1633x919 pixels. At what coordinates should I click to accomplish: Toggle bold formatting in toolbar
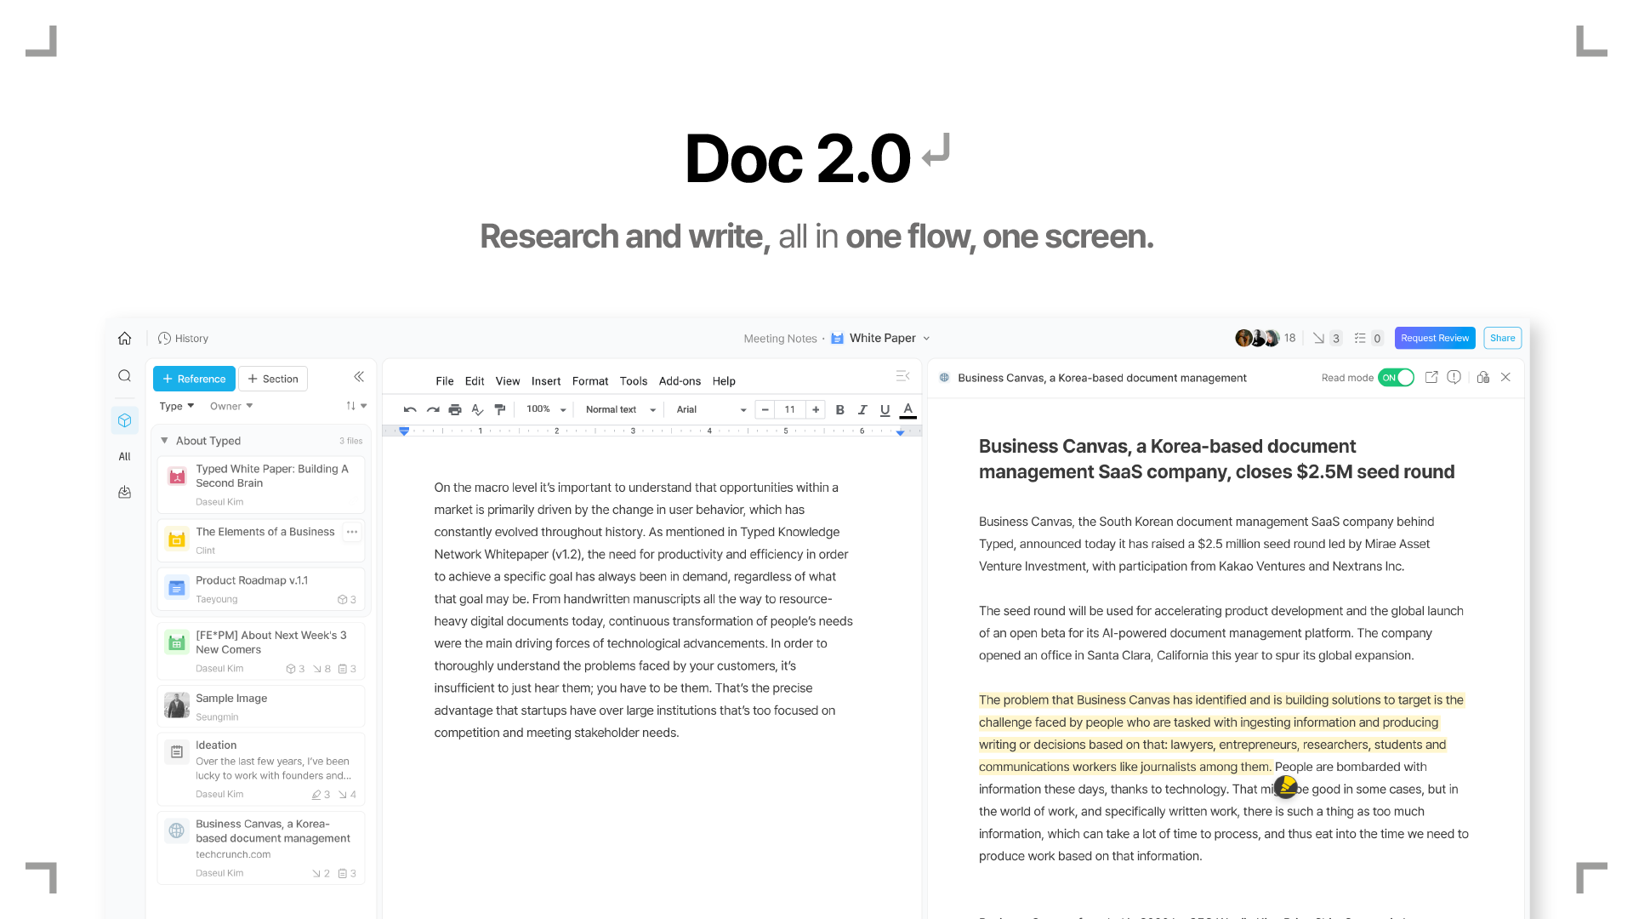click(x=839, y=410)
